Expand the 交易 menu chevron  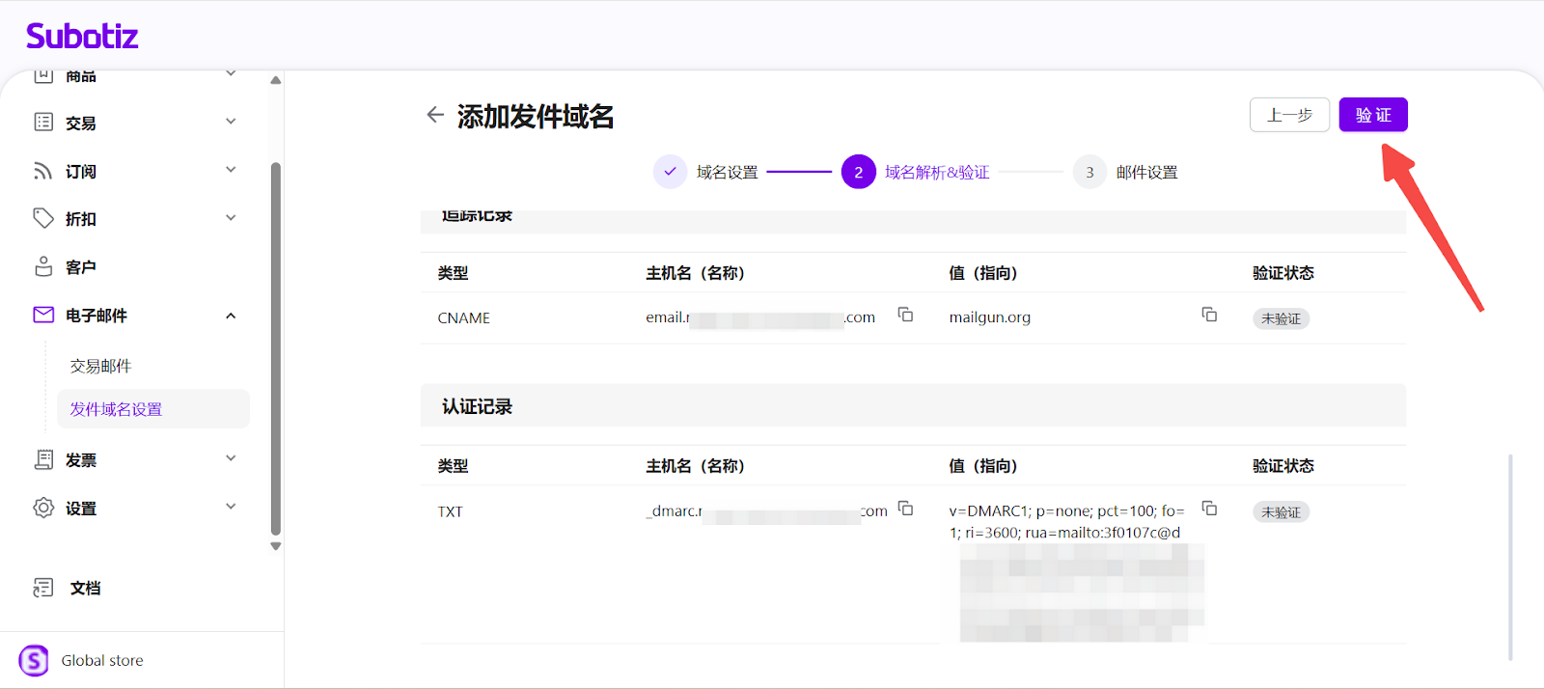coord(231,122)
